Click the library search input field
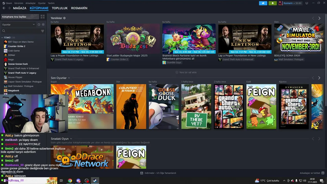This screenshot has width=327, height=184. tap(23, 31)
